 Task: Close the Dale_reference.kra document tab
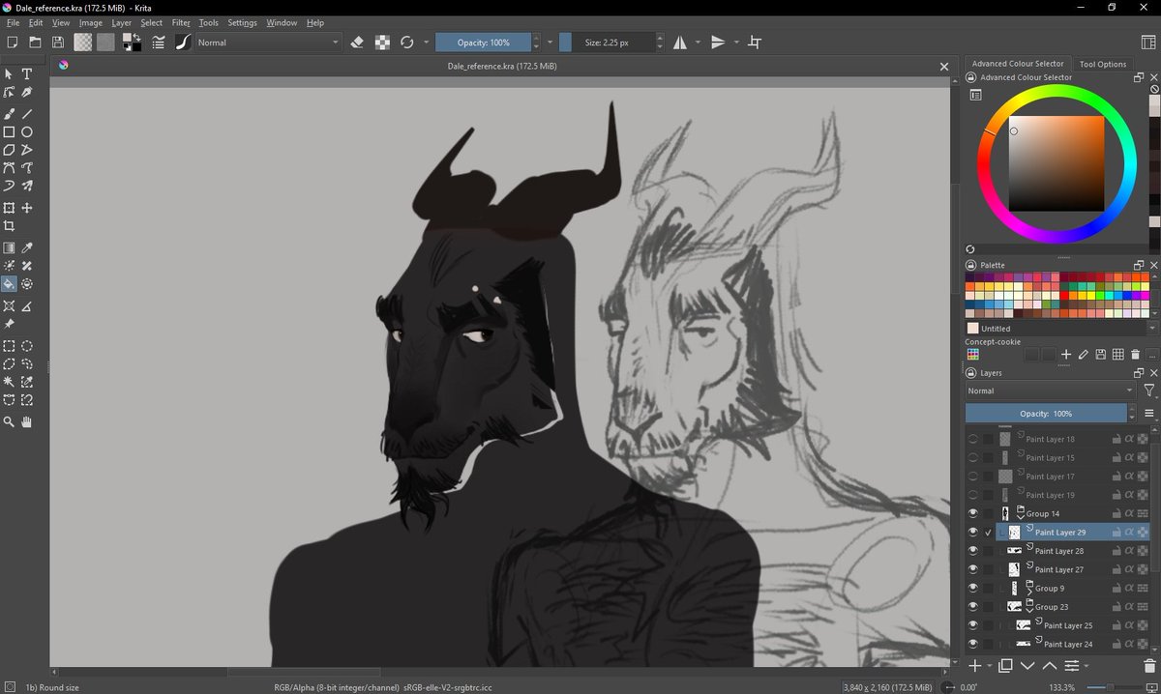[x=944, y=67]
